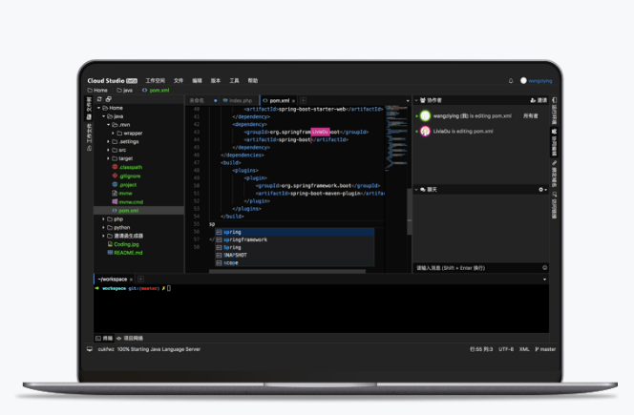Add a new editor tab with plus icon
The image size is (634, 415).
pyautogui.click(x=303, y=100)
